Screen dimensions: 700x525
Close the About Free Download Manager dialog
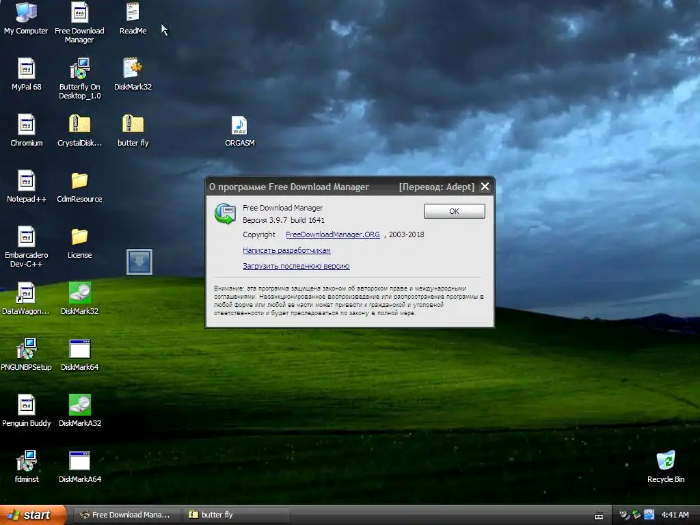coord(485,187)
